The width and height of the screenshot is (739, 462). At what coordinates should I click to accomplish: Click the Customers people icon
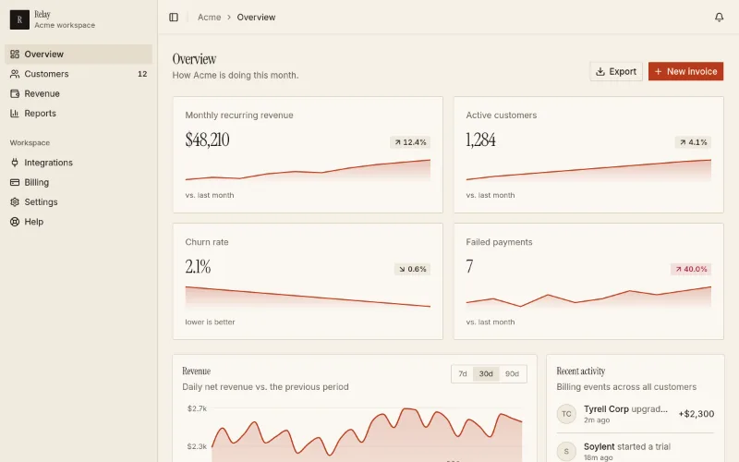(x=15, y=74)
